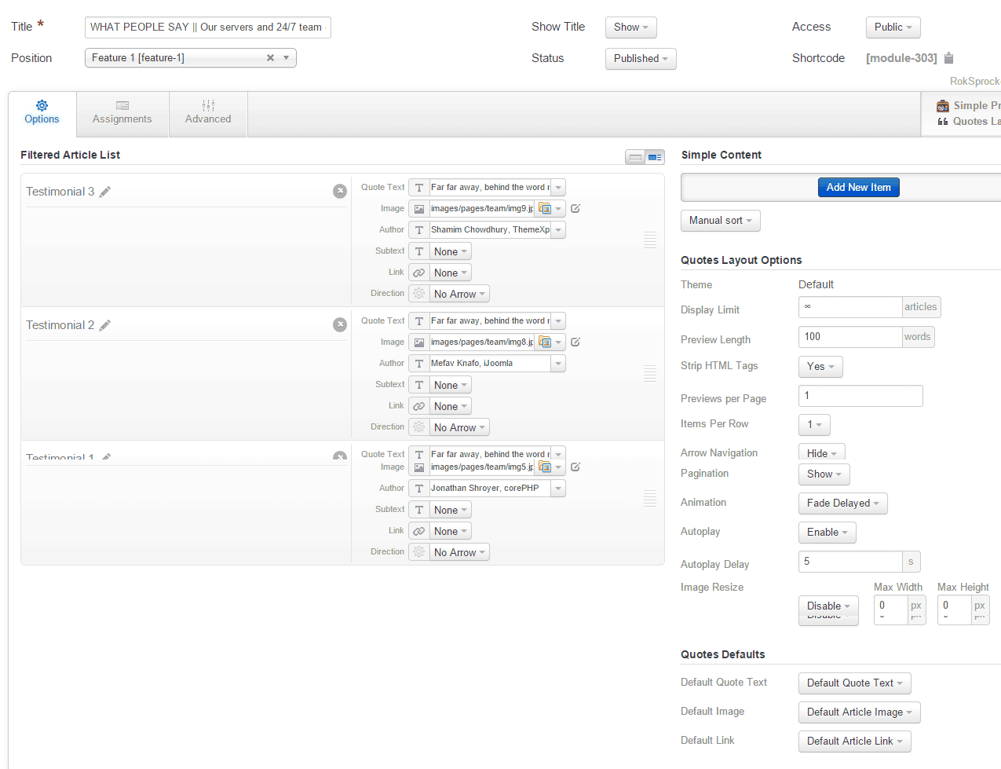Grab the drag handle of Testimonial 3

click(x=650, y=240)
